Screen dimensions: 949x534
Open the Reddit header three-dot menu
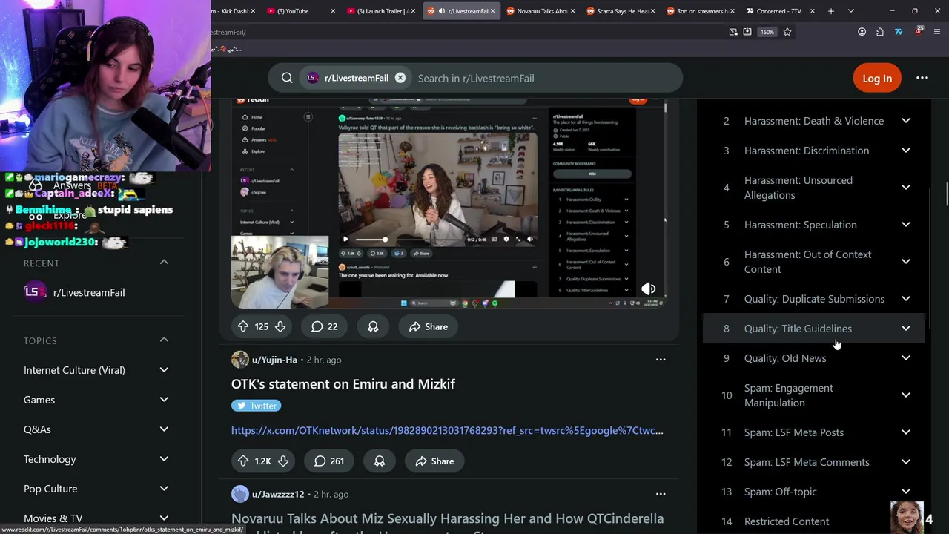(922, 78)
